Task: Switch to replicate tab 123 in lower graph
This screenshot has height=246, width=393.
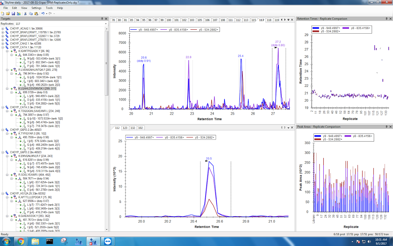Action: click(125, 128)
